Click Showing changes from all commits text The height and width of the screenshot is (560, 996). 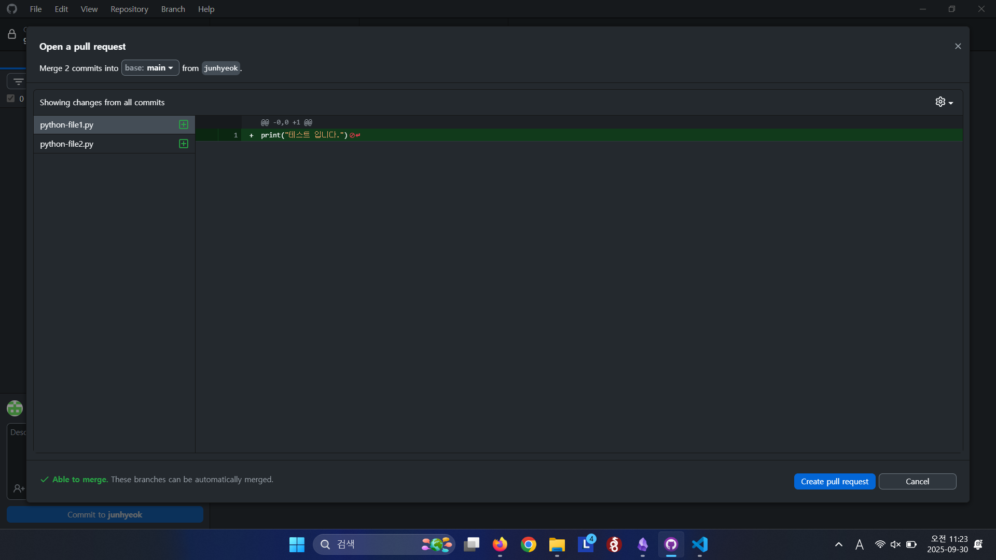[x=102, y=103]
